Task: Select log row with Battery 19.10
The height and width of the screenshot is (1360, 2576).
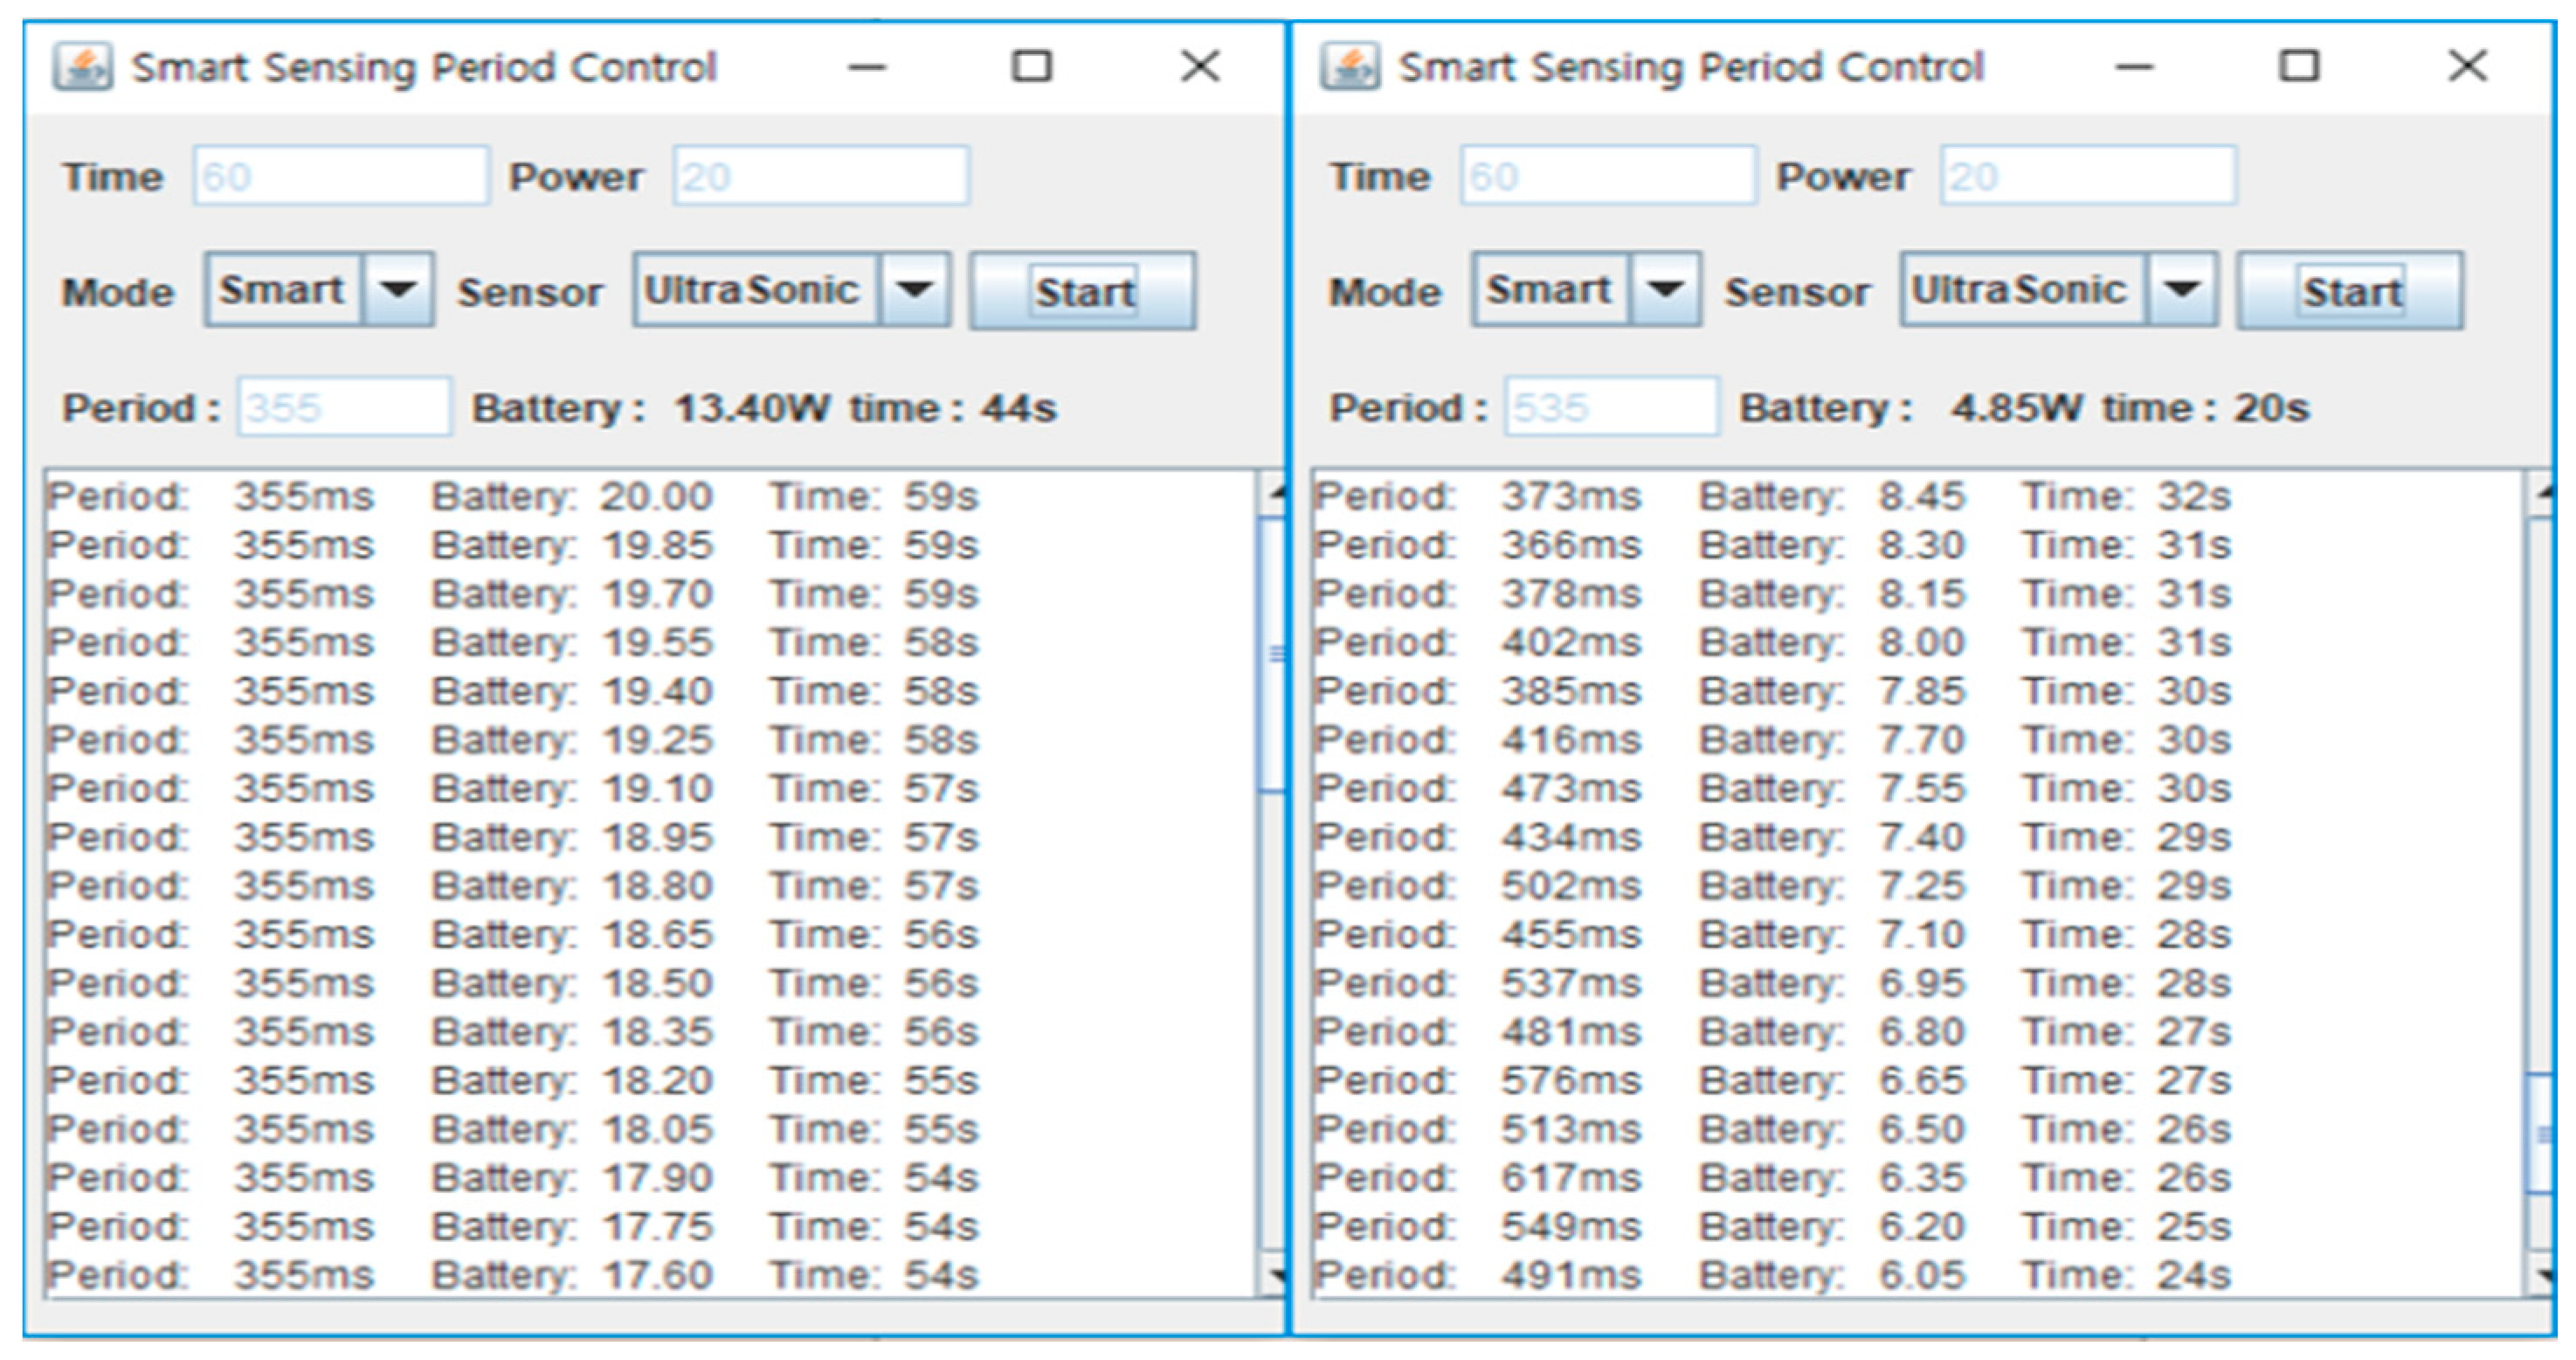Action: pos(514,788)
